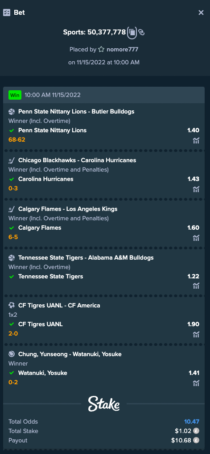Open Chicago Blackhawks - Carolina Hurricanes match
Screen dimensions: 210x454
click(x=77, y=160)
